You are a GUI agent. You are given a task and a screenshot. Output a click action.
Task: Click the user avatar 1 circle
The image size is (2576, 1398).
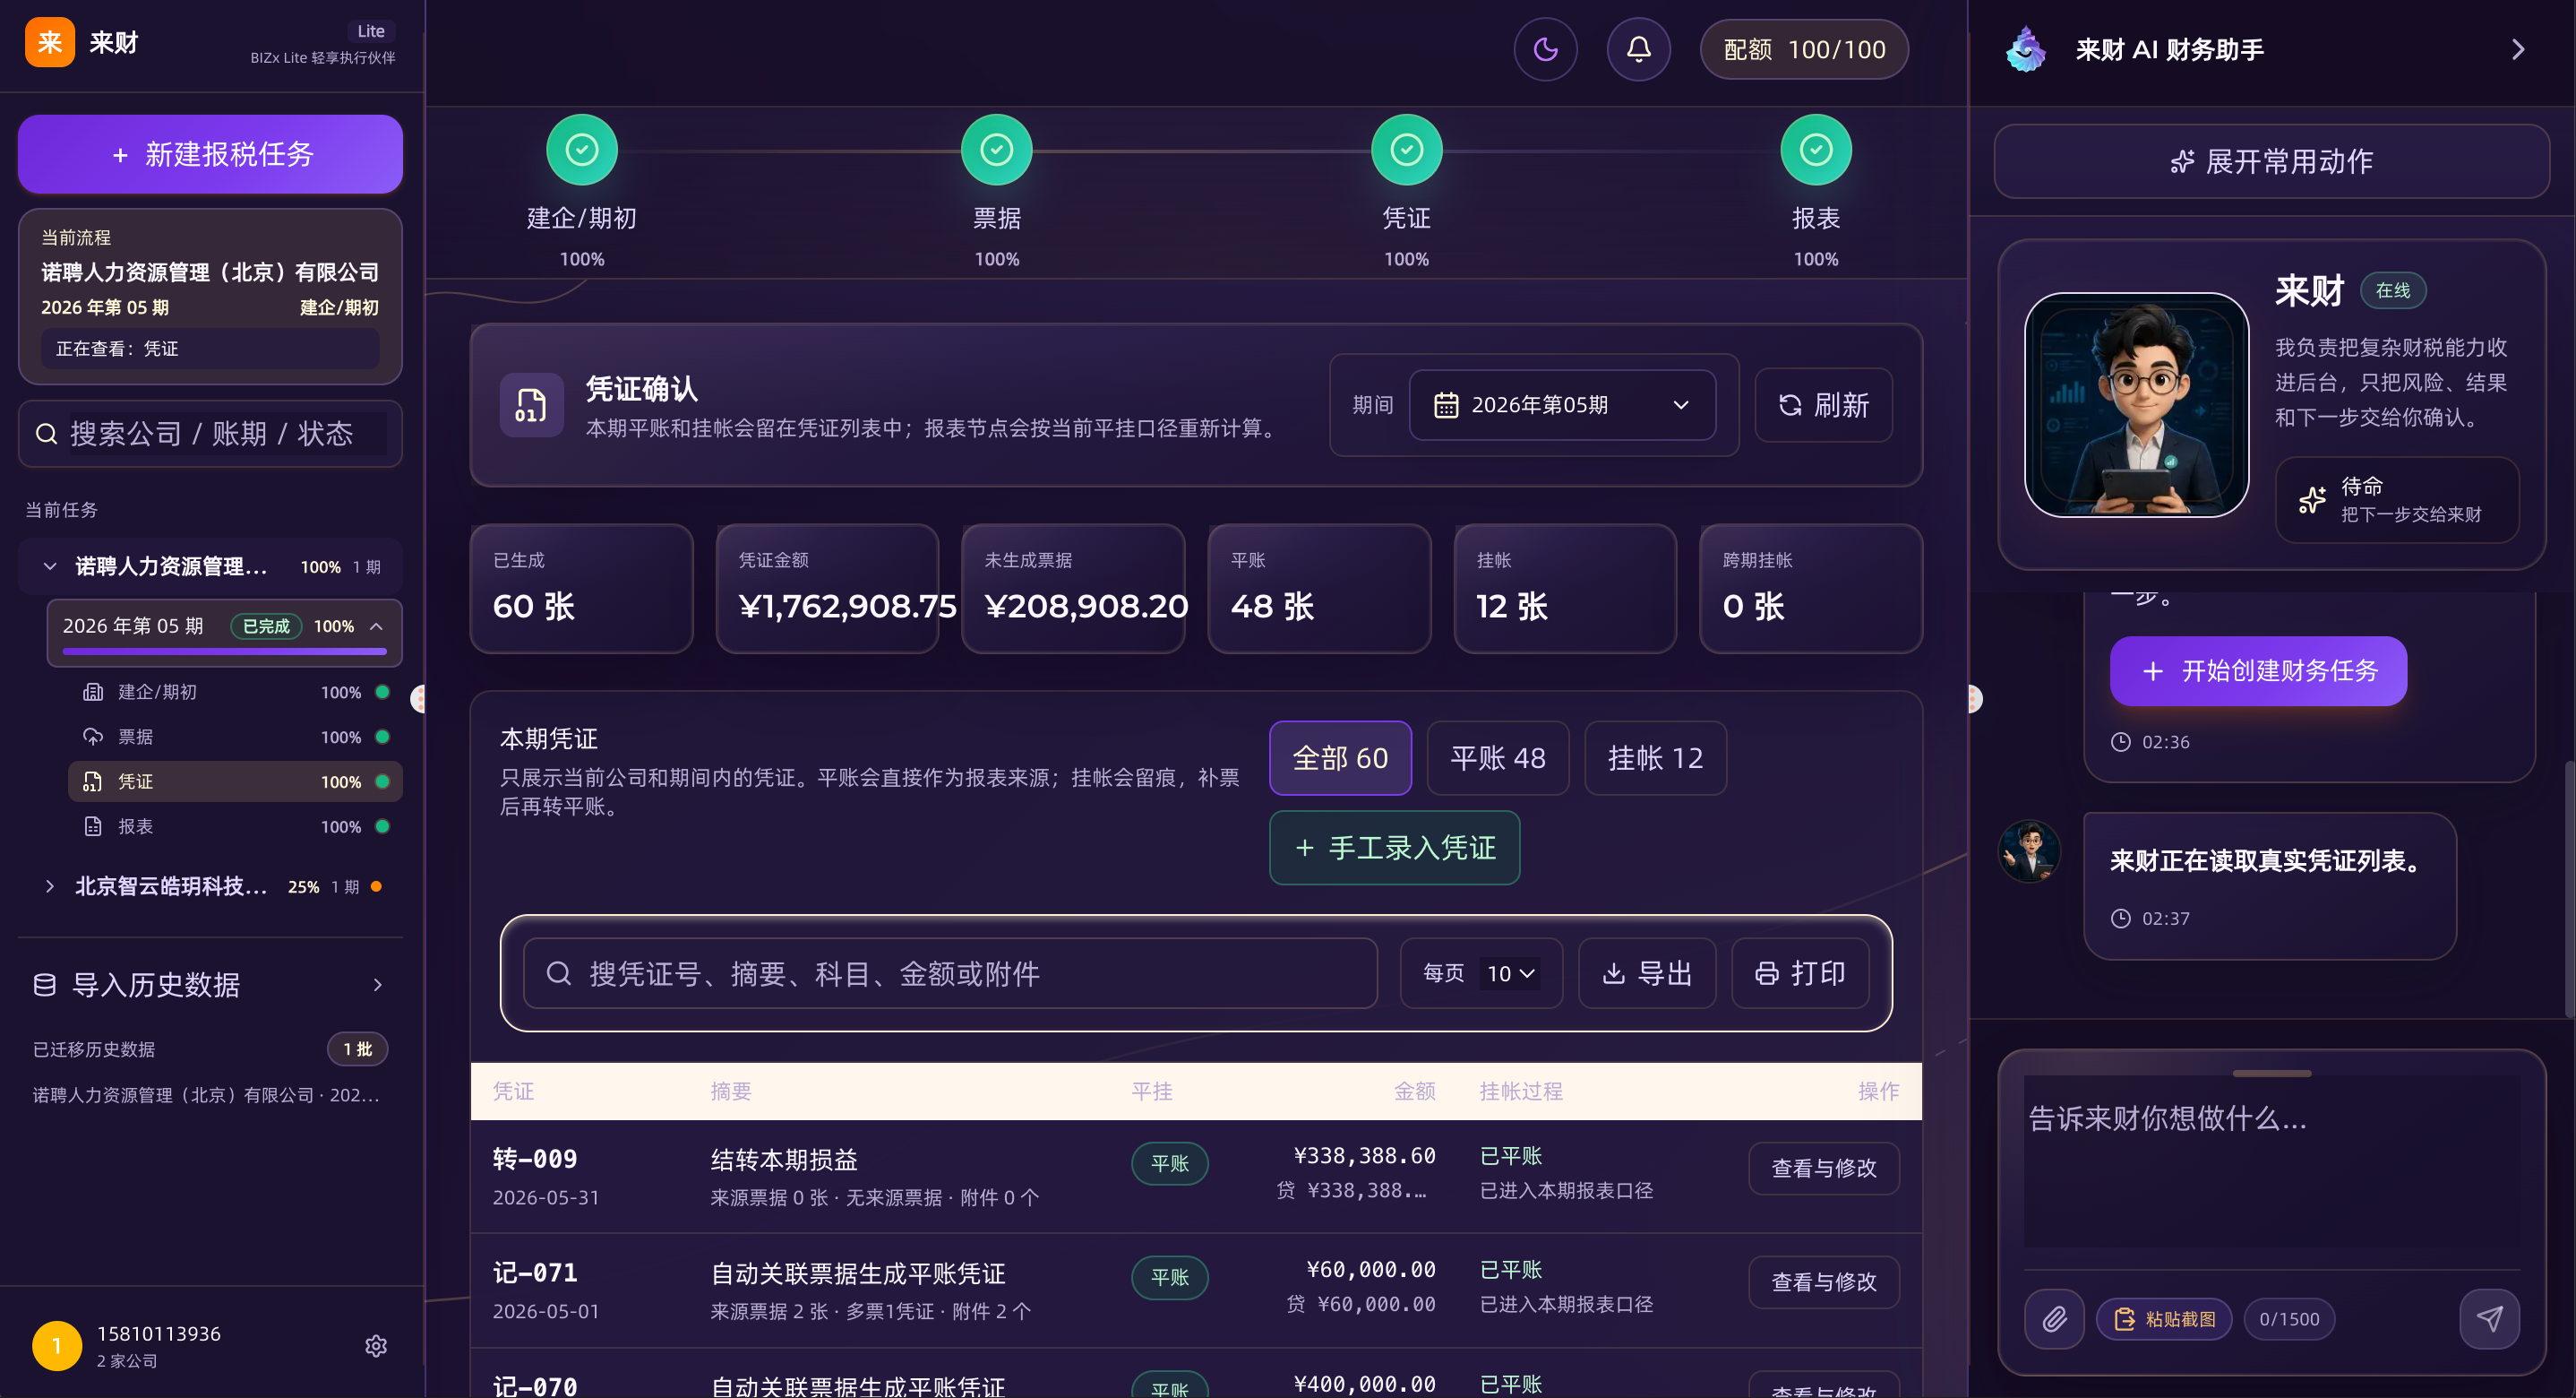click(57, 1346)
